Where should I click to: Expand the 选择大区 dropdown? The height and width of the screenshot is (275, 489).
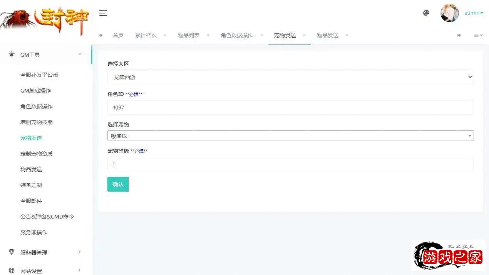290,77
